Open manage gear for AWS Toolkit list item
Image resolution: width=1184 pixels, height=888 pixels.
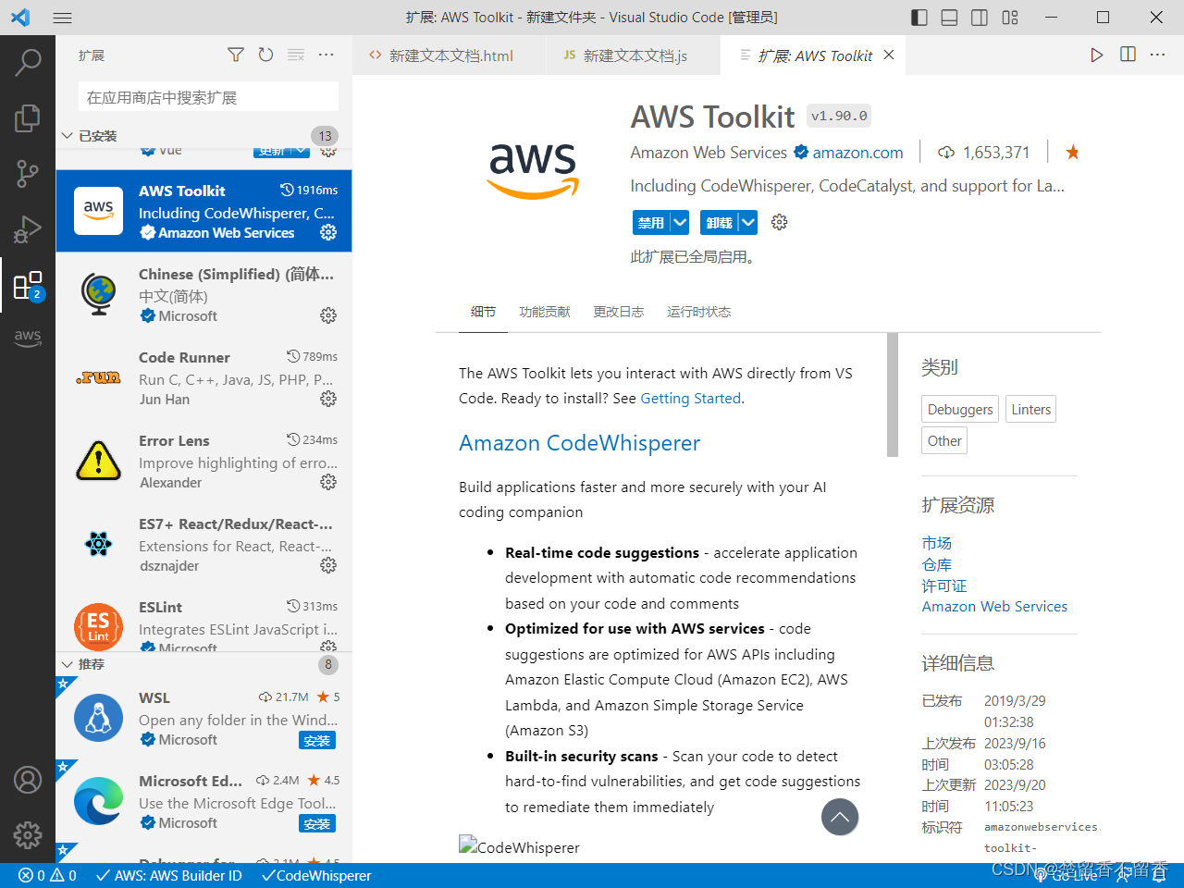[x=328, y=232]
